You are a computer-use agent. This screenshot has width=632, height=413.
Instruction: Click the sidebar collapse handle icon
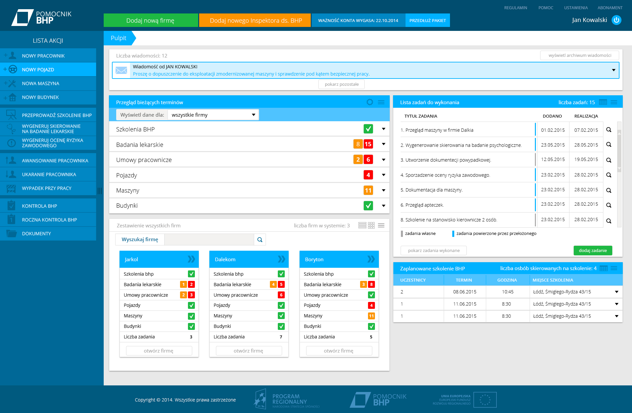[100, 191]
